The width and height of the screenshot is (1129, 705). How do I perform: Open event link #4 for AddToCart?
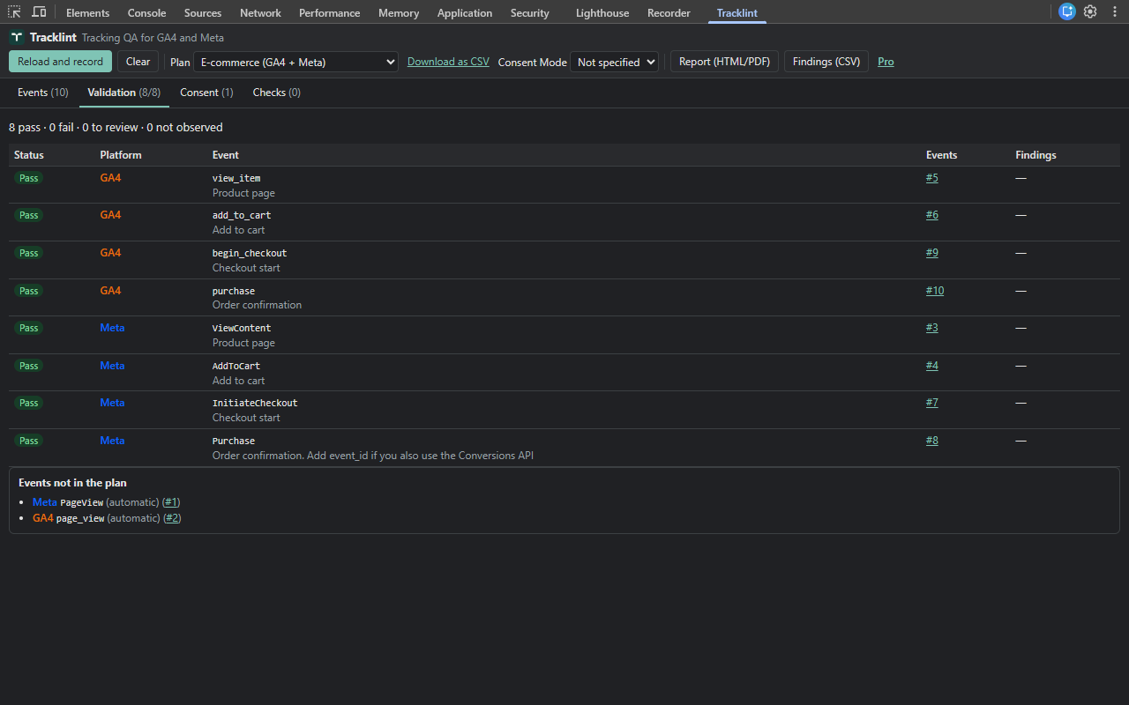tap(932, 366)
